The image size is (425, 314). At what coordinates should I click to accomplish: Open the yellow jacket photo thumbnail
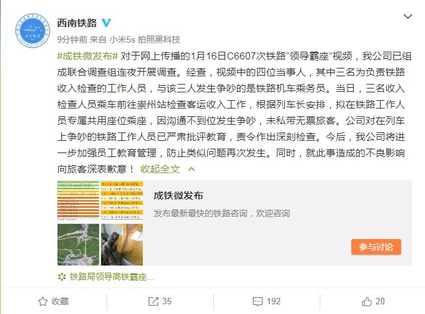(x=121, y=244)
